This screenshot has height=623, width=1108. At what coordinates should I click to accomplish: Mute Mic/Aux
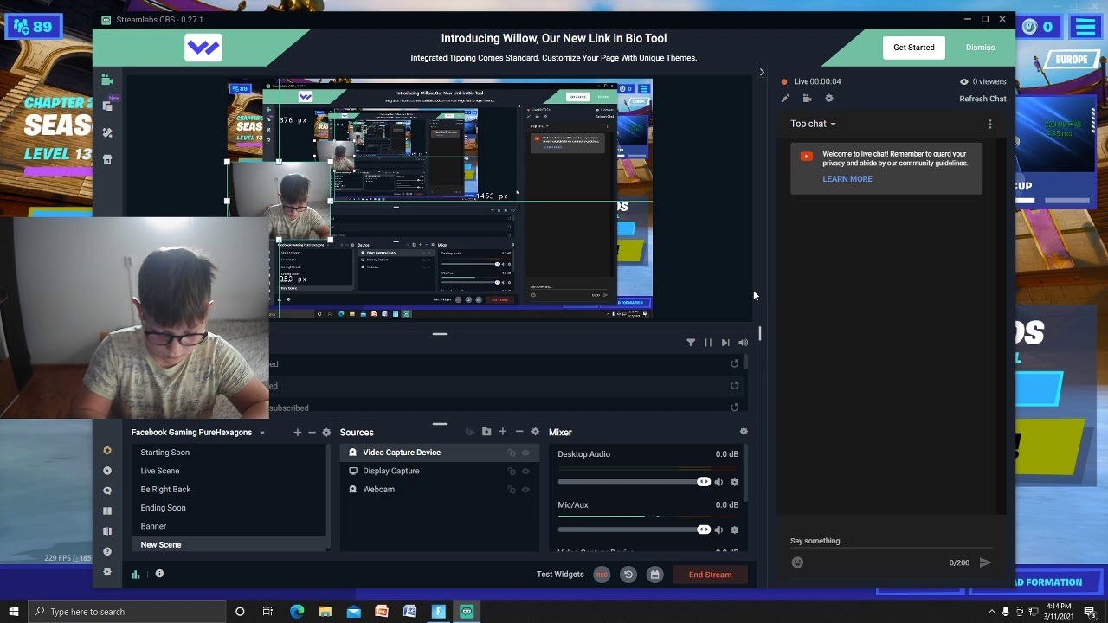pos(718,530)
